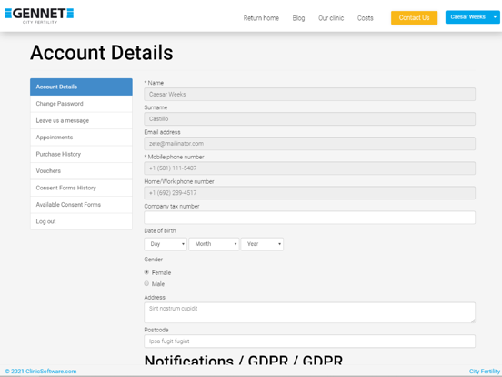Open the Year of birth dropdown
The width and height of the screenshot is (502, 377).
pyautogui.click(x=262, y=244)
